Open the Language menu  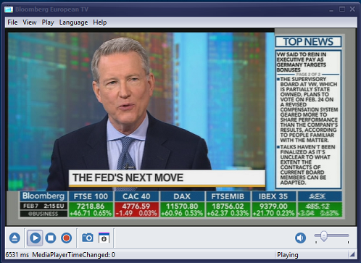[x=73, y=22]
